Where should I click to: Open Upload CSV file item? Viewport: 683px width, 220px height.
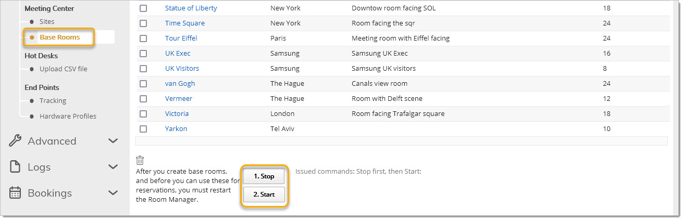[x=64, y=69]
